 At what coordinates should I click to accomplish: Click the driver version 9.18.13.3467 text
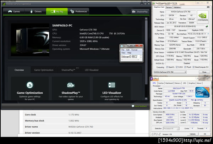pyautogui.click(x=75, y=133)
